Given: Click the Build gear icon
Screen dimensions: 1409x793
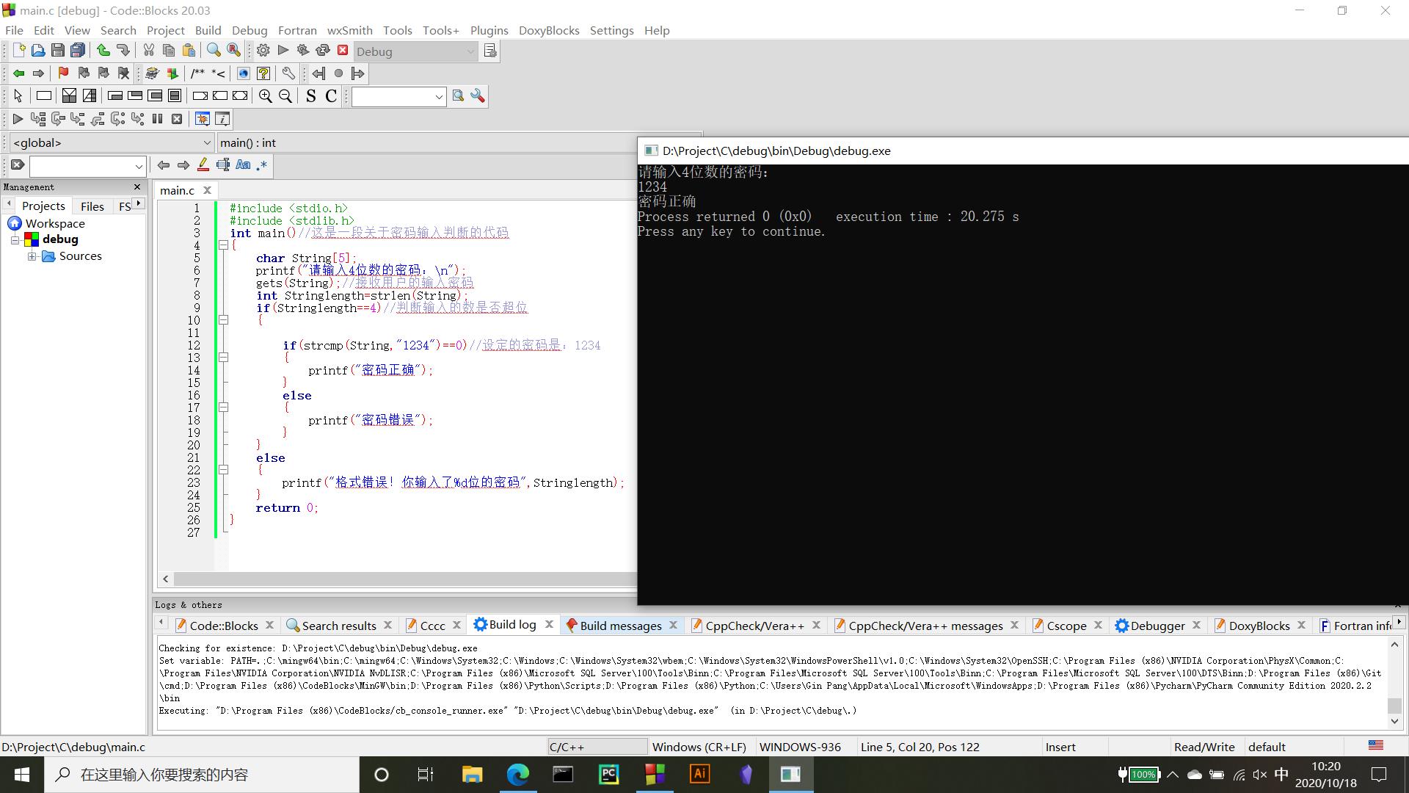Looking at the screenshot, I should pos(263,51).
